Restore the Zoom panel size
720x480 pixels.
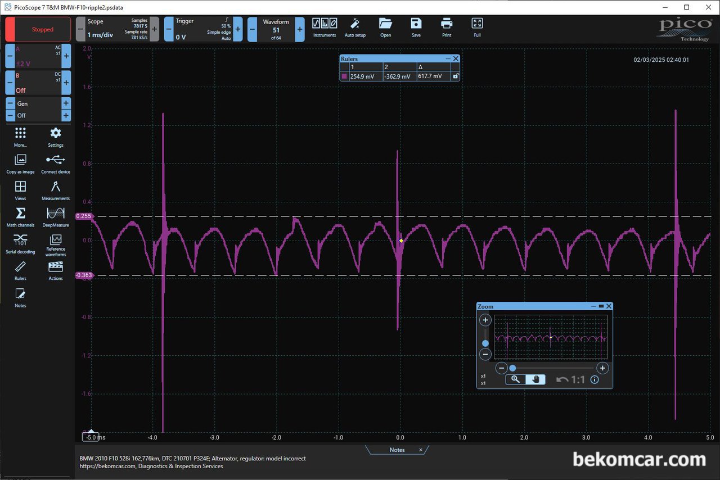(x=601, y=306)
